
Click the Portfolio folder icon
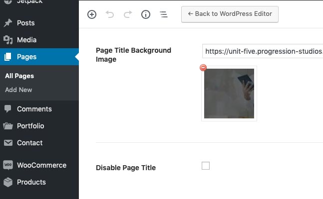[x=8, y=126]
